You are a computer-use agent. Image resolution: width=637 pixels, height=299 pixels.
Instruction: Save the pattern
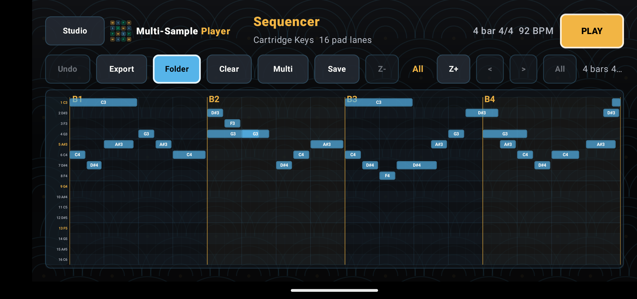point(337,69)
